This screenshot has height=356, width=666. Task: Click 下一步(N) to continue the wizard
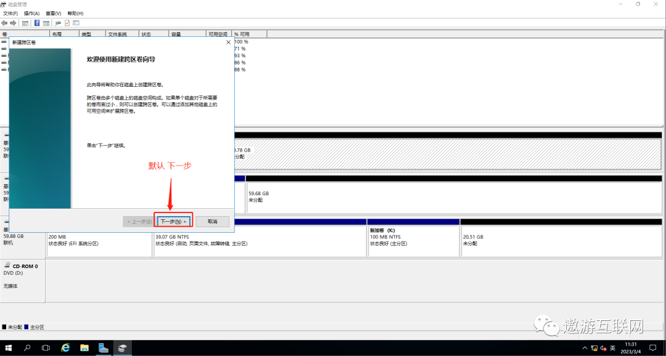click(173, 222)
